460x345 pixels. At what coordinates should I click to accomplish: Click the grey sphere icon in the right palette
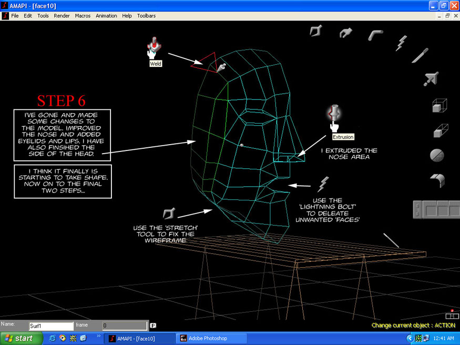(x=437, y=156)
